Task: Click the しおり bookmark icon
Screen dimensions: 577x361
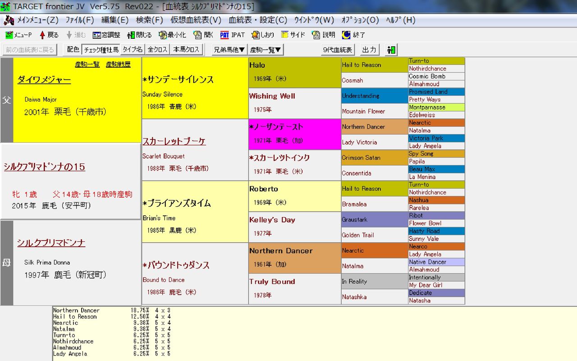Action: point(263,35)
